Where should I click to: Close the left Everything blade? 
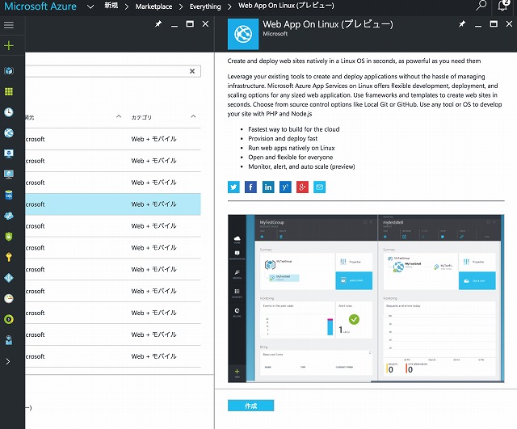205,23
